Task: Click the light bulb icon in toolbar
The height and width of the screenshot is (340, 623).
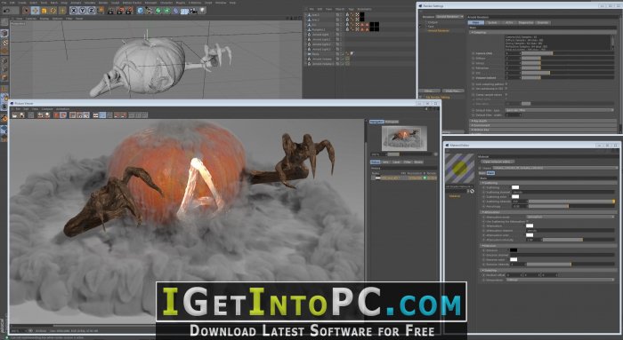Action: [203, 11]
